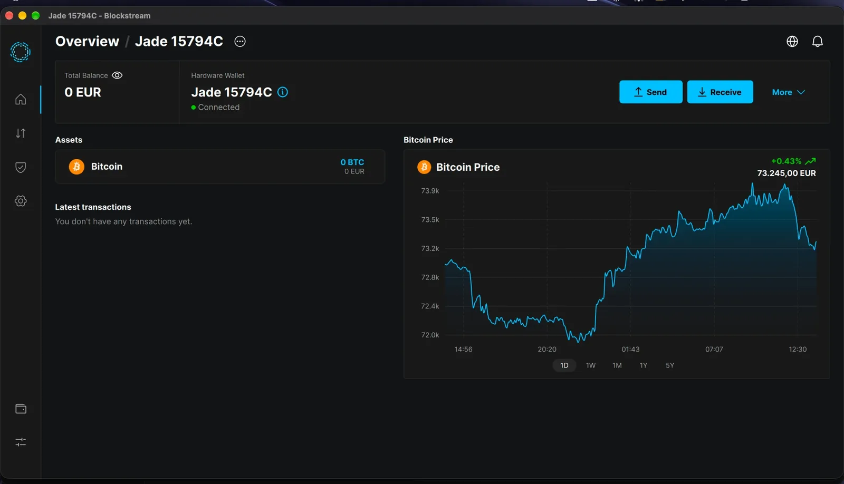This screenshot has width=844, height=484.
Task: Open the Transactions arrows sidebar icon
Action: point(21,133)
